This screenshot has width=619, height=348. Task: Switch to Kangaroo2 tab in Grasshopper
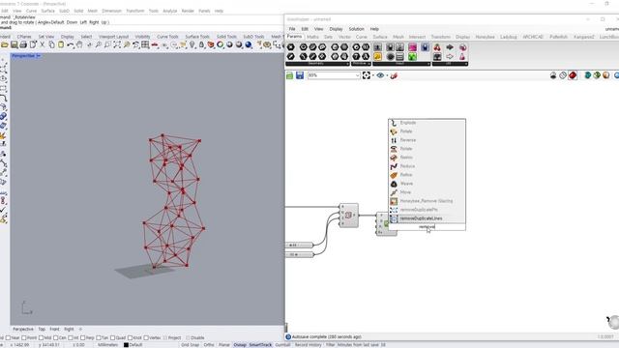click(584, 37)
